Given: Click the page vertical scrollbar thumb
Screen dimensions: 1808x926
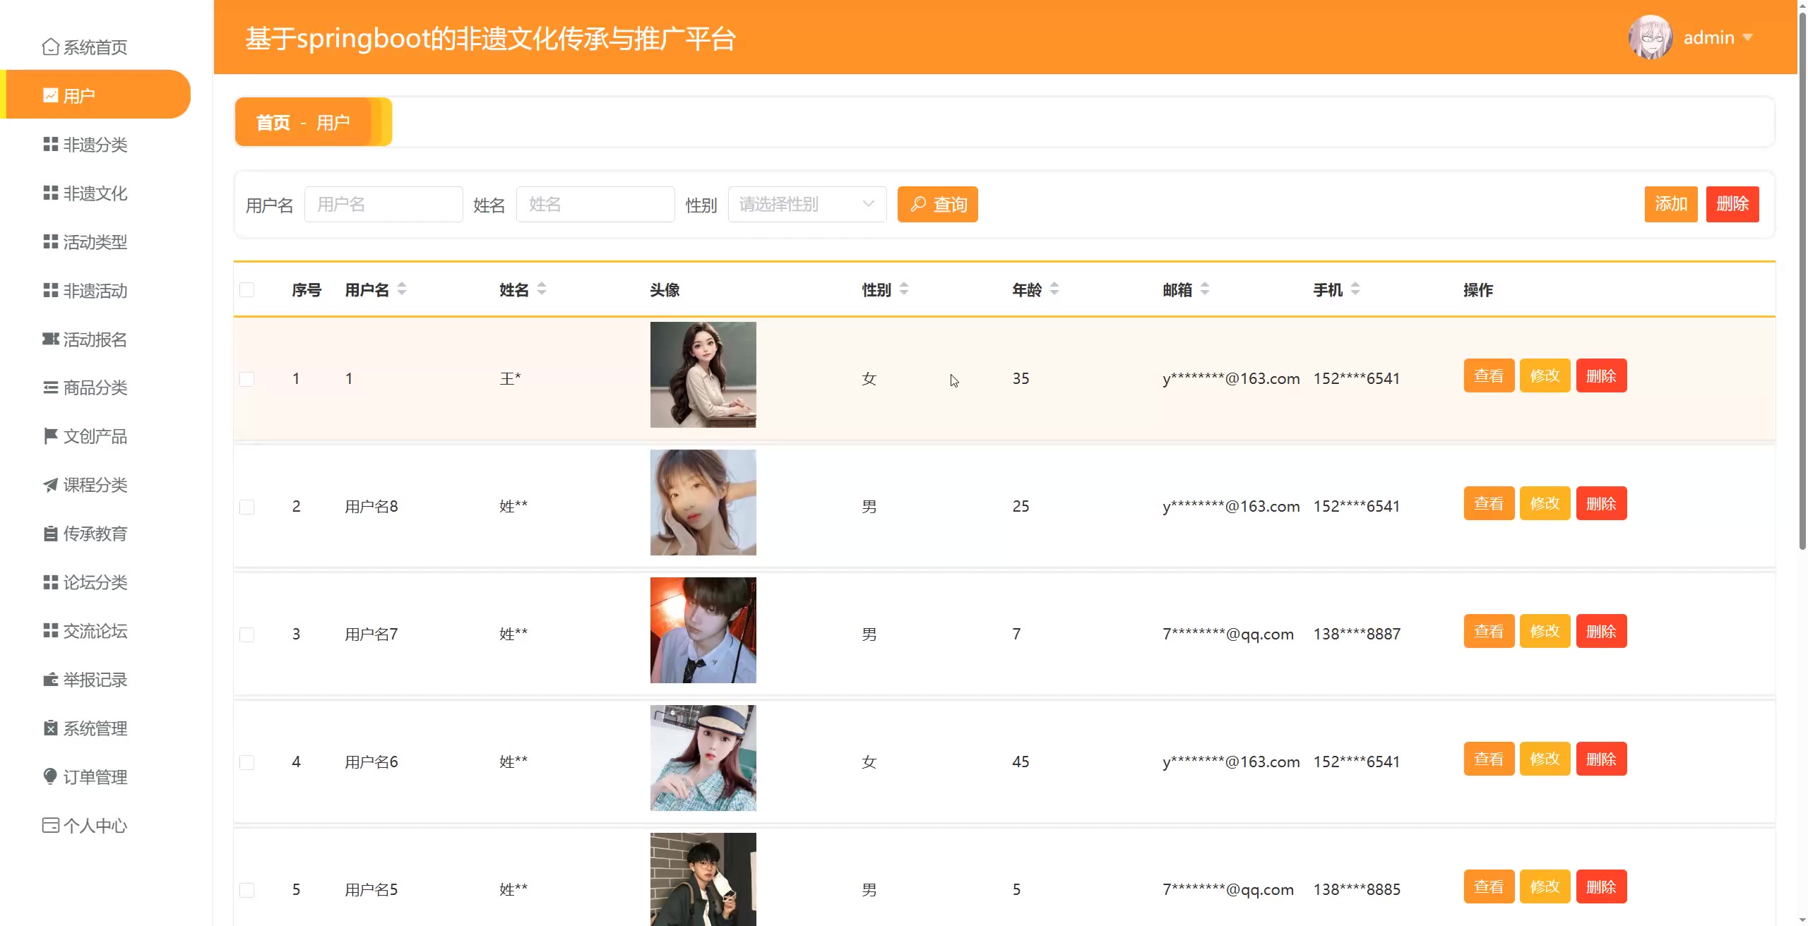Looking at the screenshot, I should (x=1802, y=282).
